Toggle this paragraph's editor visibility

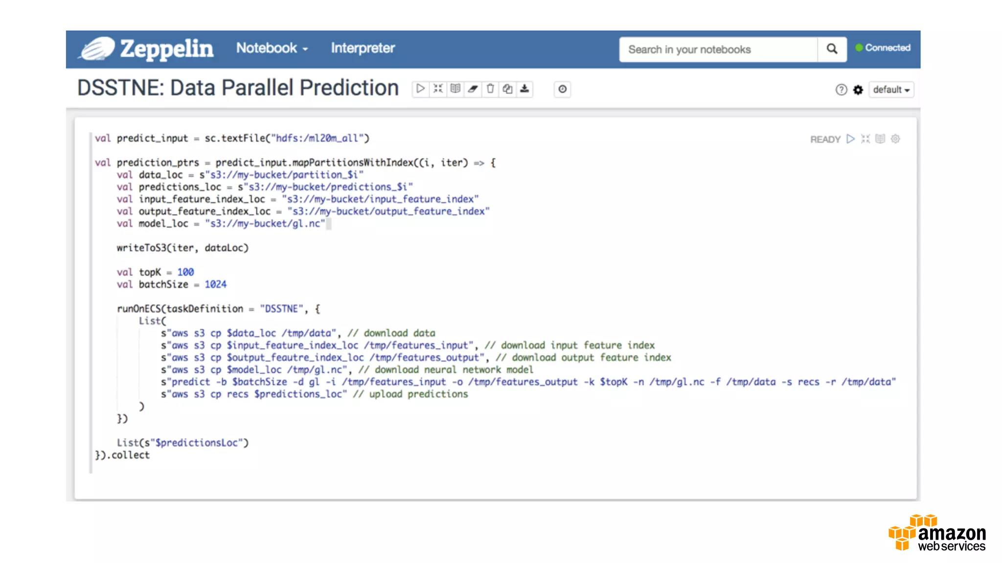[865, 139]
